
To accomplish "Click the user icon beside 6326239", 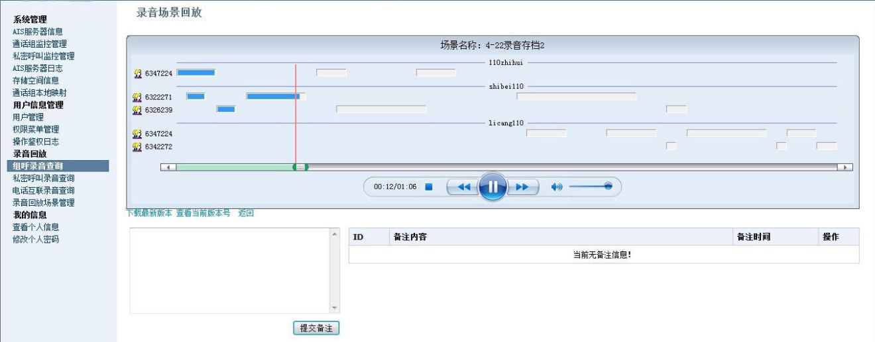I will [137, 109].
